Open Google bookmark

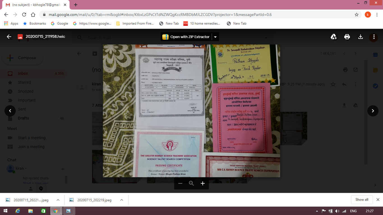click(x=59, y=24)
